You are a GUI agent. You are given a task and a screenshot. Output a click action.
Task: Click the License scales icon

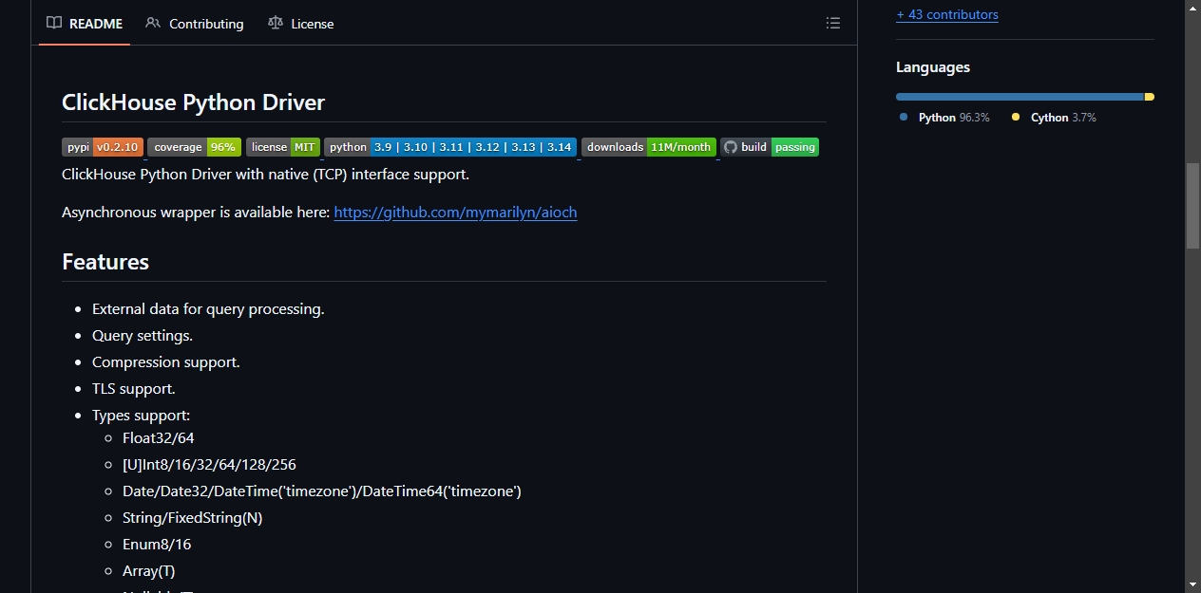[x=276, y=23]
